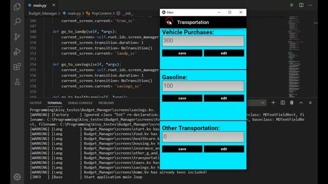
Task: Run the Python file with play icon
Action: coord(292,5)
